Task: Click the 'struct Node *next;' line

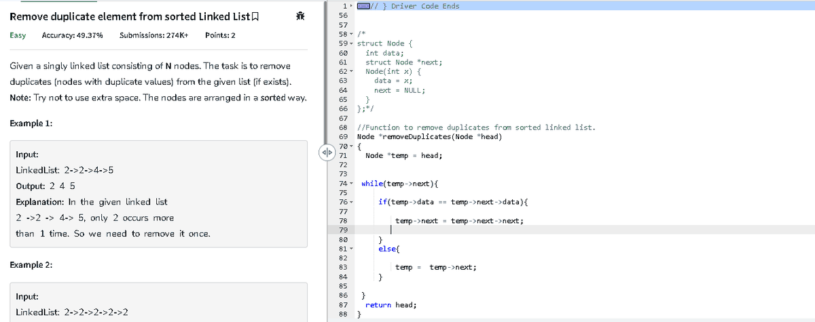Action: (x=403, y=62)
